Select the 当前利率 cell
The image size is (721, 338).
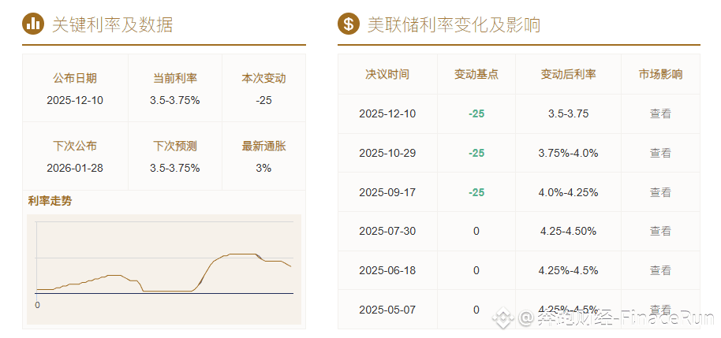pos(175,88)
